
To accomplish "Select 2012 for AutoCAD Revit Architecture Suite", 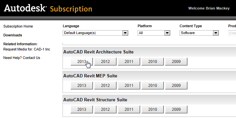I will pyautogui.click(x=105, y=62).
